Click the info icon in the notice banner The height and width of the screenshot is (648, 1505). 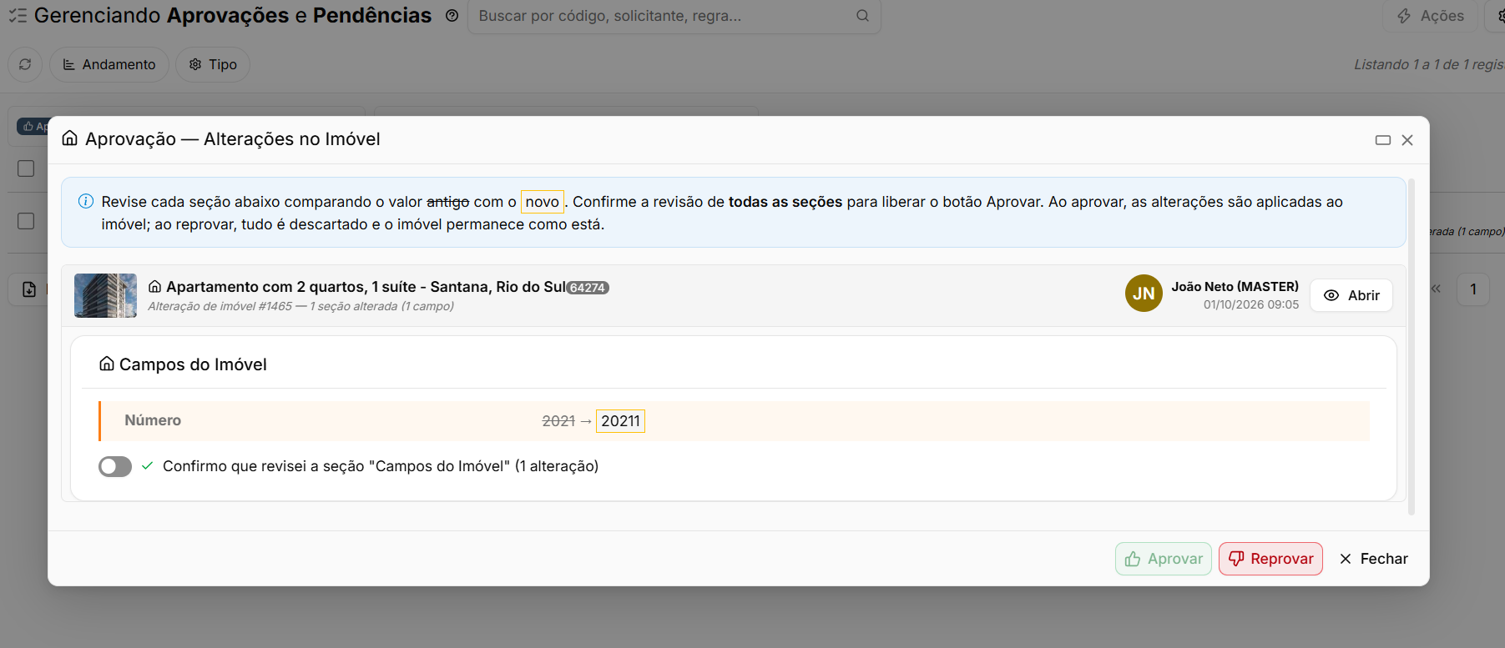(x=85, y=201)
